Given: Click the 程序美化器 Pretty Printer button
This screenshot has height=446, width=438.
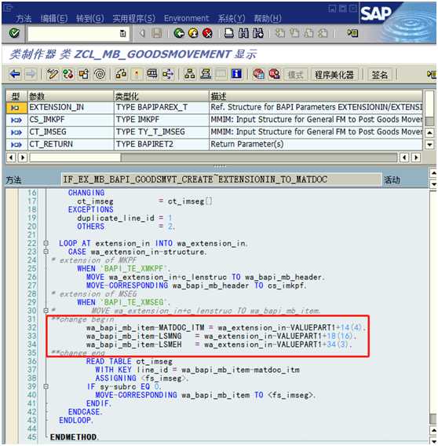Looking at the screenshot, I should (334, 75).
